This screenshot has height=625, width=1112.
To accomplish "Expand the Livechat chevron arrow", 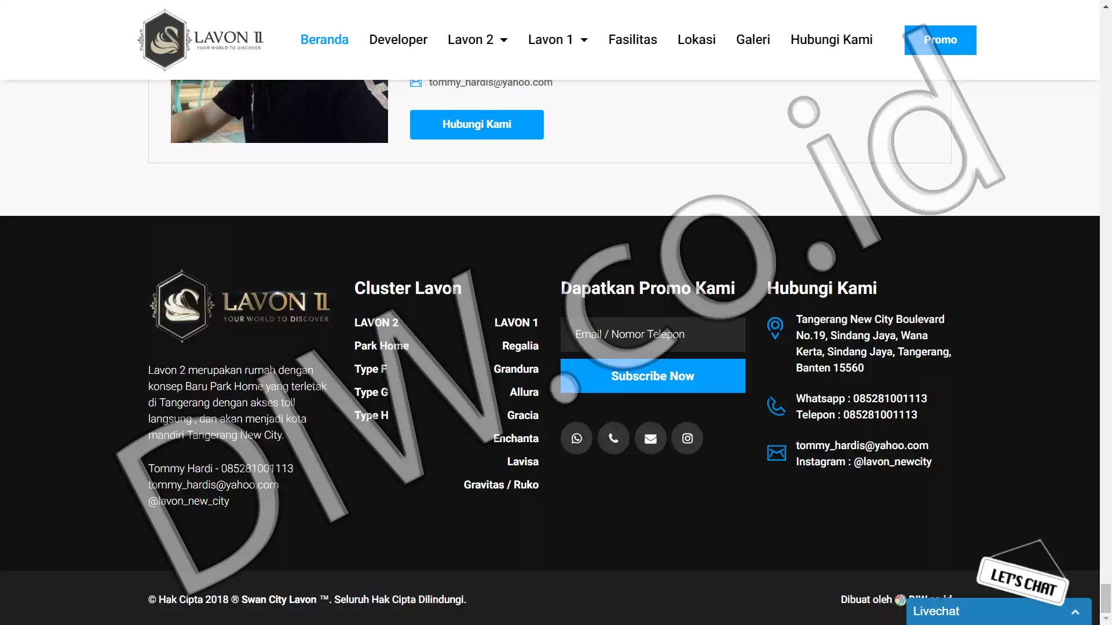I will point(1075,612).
